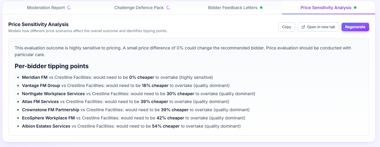Click the external-link icon for opening new tab
Screen dimensions: 380x147
(x=303, y=27)
